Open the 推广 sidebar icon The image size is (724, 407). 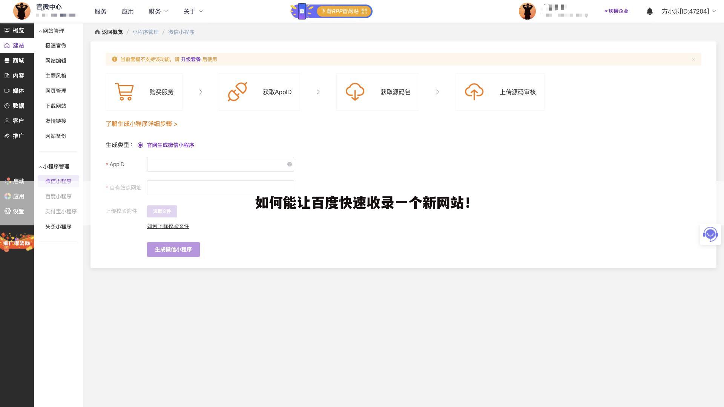point(7,136)
